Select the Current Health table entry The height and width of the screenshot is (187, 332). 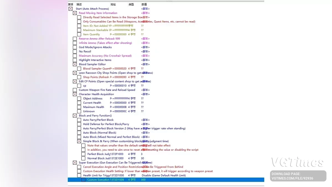[x=166, y=103]
